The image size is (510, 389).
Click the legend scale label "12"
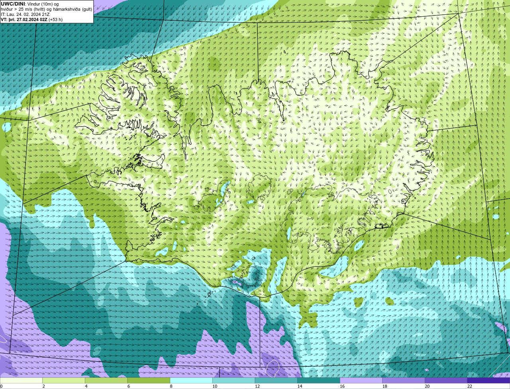tap(257, 386)
